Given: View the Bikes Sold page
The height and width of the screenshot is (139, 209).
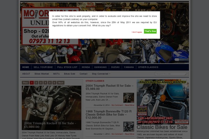Looking at the screenshot, I should (69, 74).
